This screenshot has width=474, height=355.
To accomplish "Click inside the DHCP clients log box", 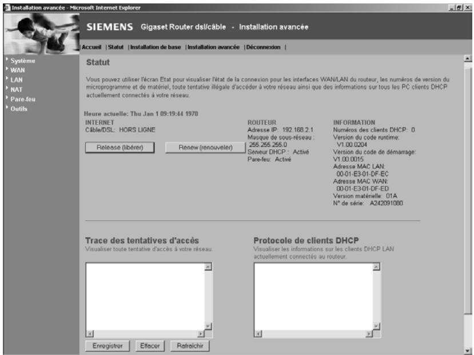I will [313, 297].
